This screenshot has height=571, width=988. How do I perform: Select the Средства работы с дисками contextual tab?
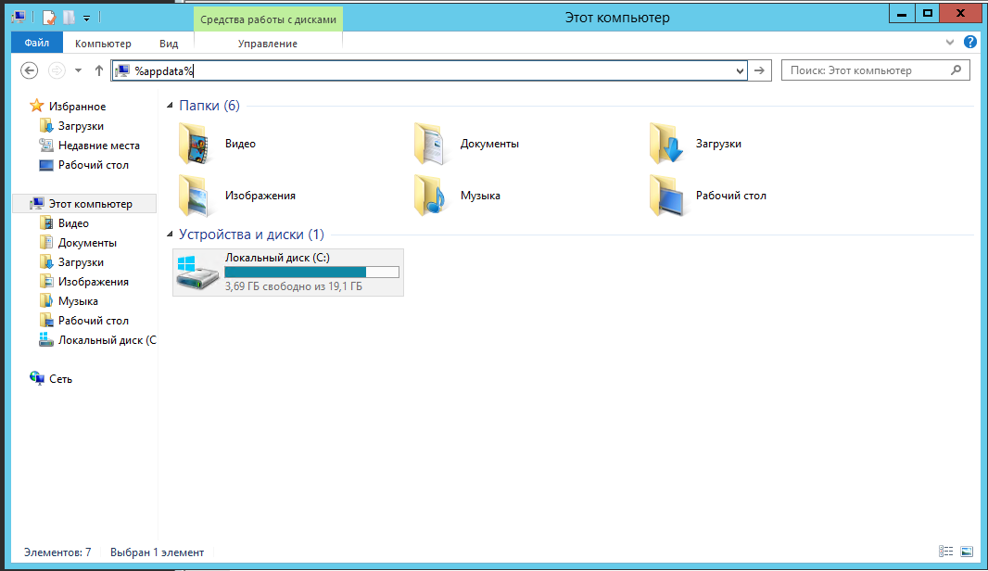tap(268, 19)
